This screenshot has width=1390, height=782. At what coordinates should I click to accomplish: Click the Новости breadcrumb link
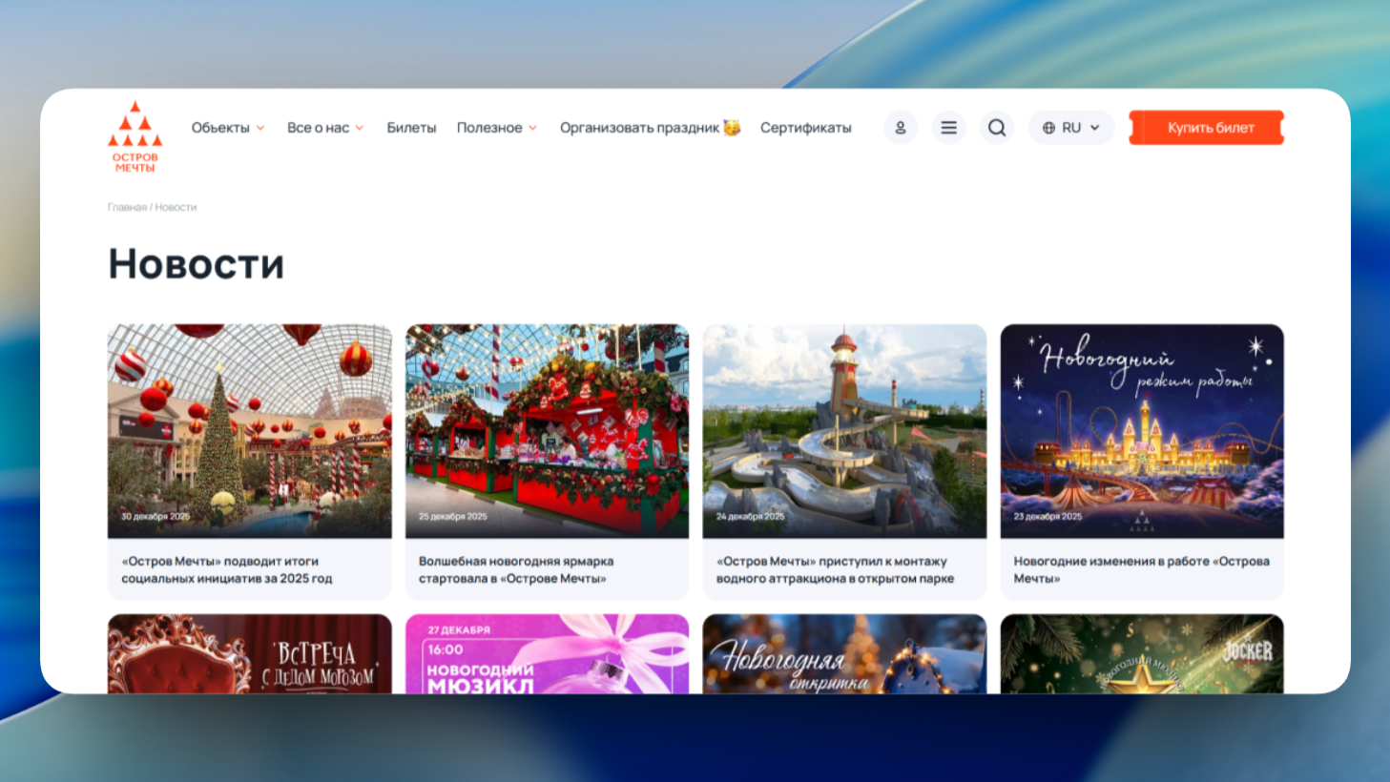[176, 207]
